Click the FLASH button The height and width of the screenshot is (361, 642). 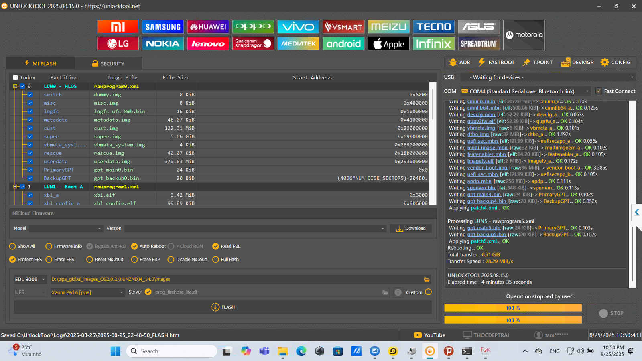click(x=223, y=307)
